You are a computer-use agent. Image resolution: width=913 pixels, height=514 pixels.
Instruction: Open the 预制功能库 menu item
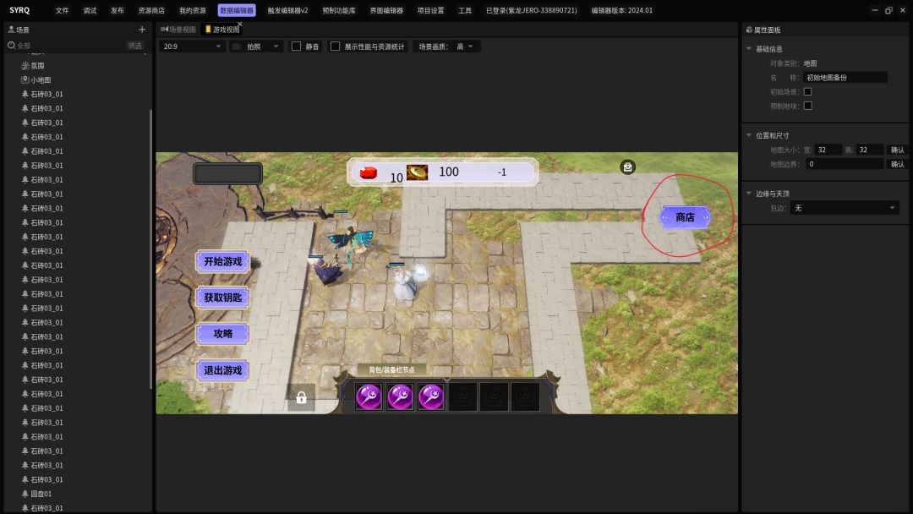pos(339,10)
